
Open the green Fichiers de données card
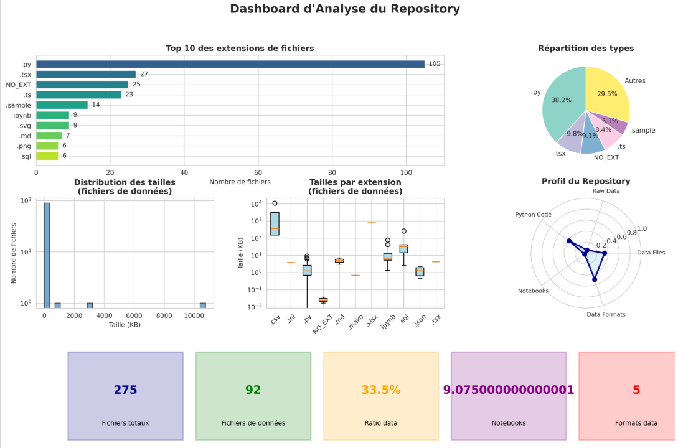pyautogui.click(x=253, y=396)
